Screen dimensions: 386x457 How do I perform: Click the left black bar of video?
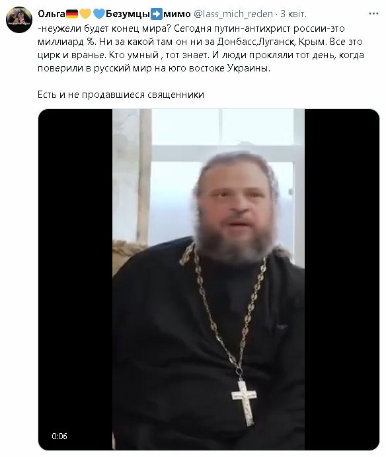(75, 280)
